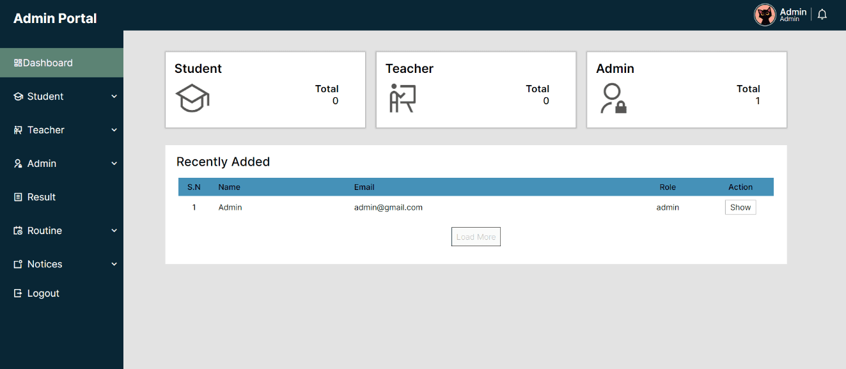Viewport: 846px width, 369px height.
Task: Expand the Student section chevron
Action: (x=114, y=96)
